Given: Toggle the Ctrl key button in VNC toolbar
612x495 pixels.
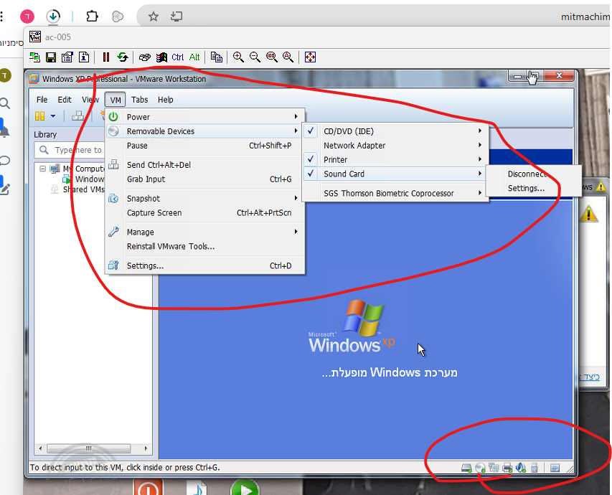Looking at the screenshot, I should coord(178,57).
